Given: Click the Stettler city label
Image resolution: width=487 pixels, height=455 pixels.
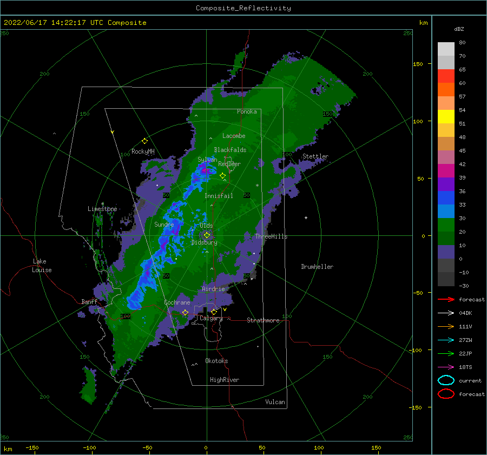Looking at the screenshot, I should [315, 156].
